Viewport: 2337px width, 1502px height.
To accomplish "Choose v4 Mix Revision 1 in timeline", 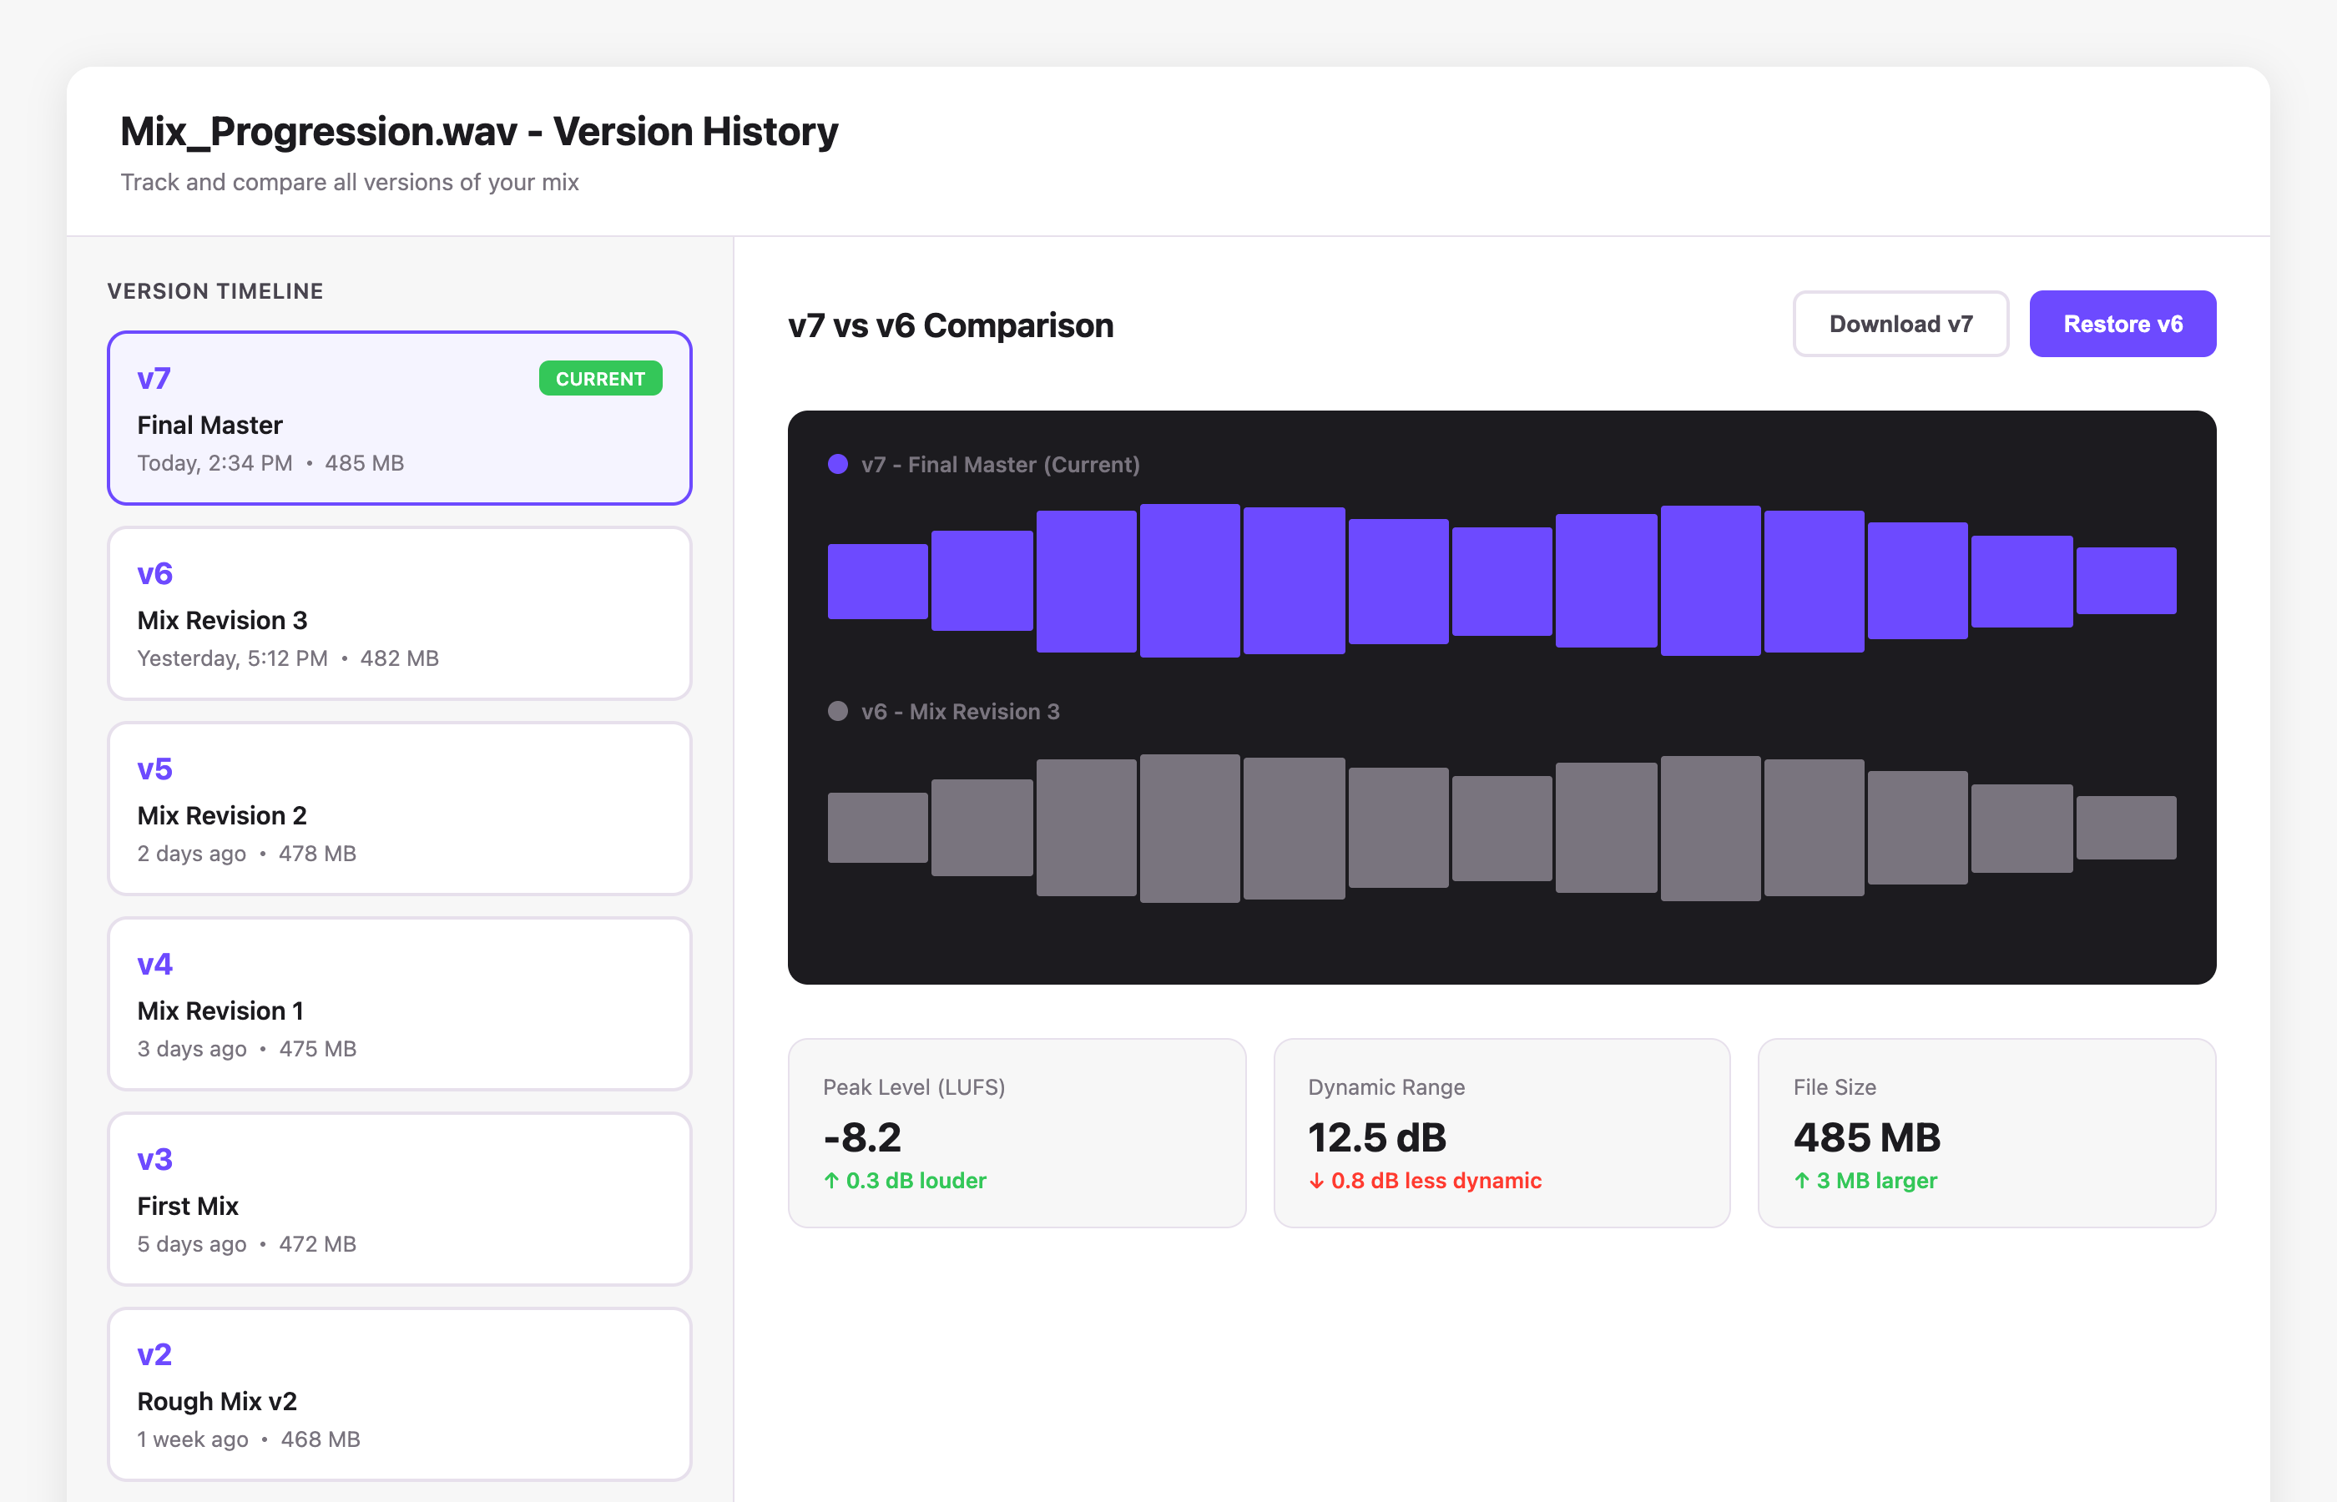I will (x=399, y=1004).
